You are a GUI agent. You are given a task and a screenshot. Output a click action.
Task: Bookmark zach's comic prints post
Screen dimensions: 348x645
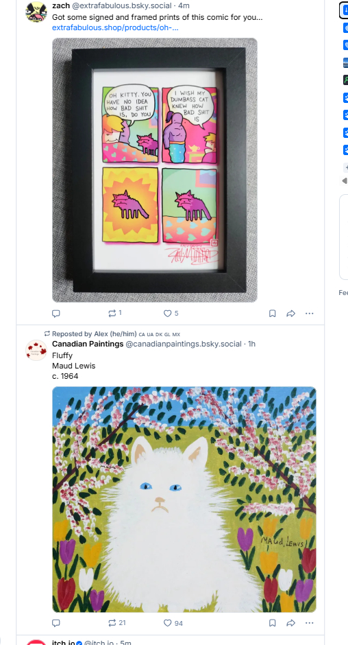tap(272, 314)
